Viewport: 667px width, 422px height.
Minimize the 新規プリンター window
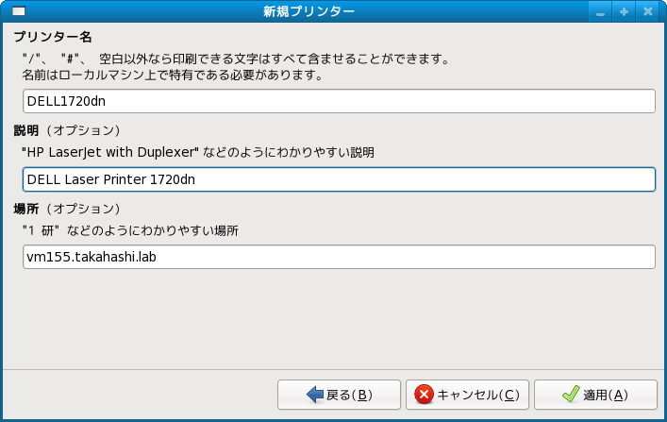(599, 11)
